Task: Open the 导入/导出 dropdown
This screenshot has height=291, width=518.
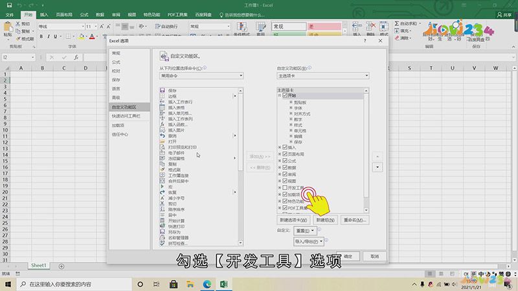Action: pos(309,241)
